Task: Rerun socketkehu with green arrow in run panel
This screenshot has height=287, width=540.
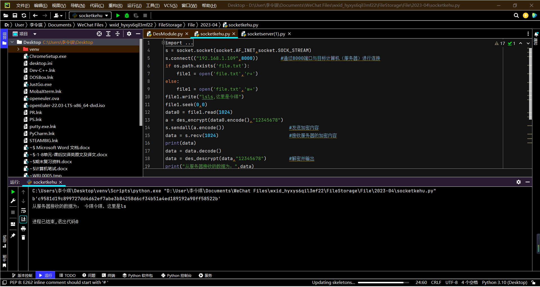Action: pos(13,192)
